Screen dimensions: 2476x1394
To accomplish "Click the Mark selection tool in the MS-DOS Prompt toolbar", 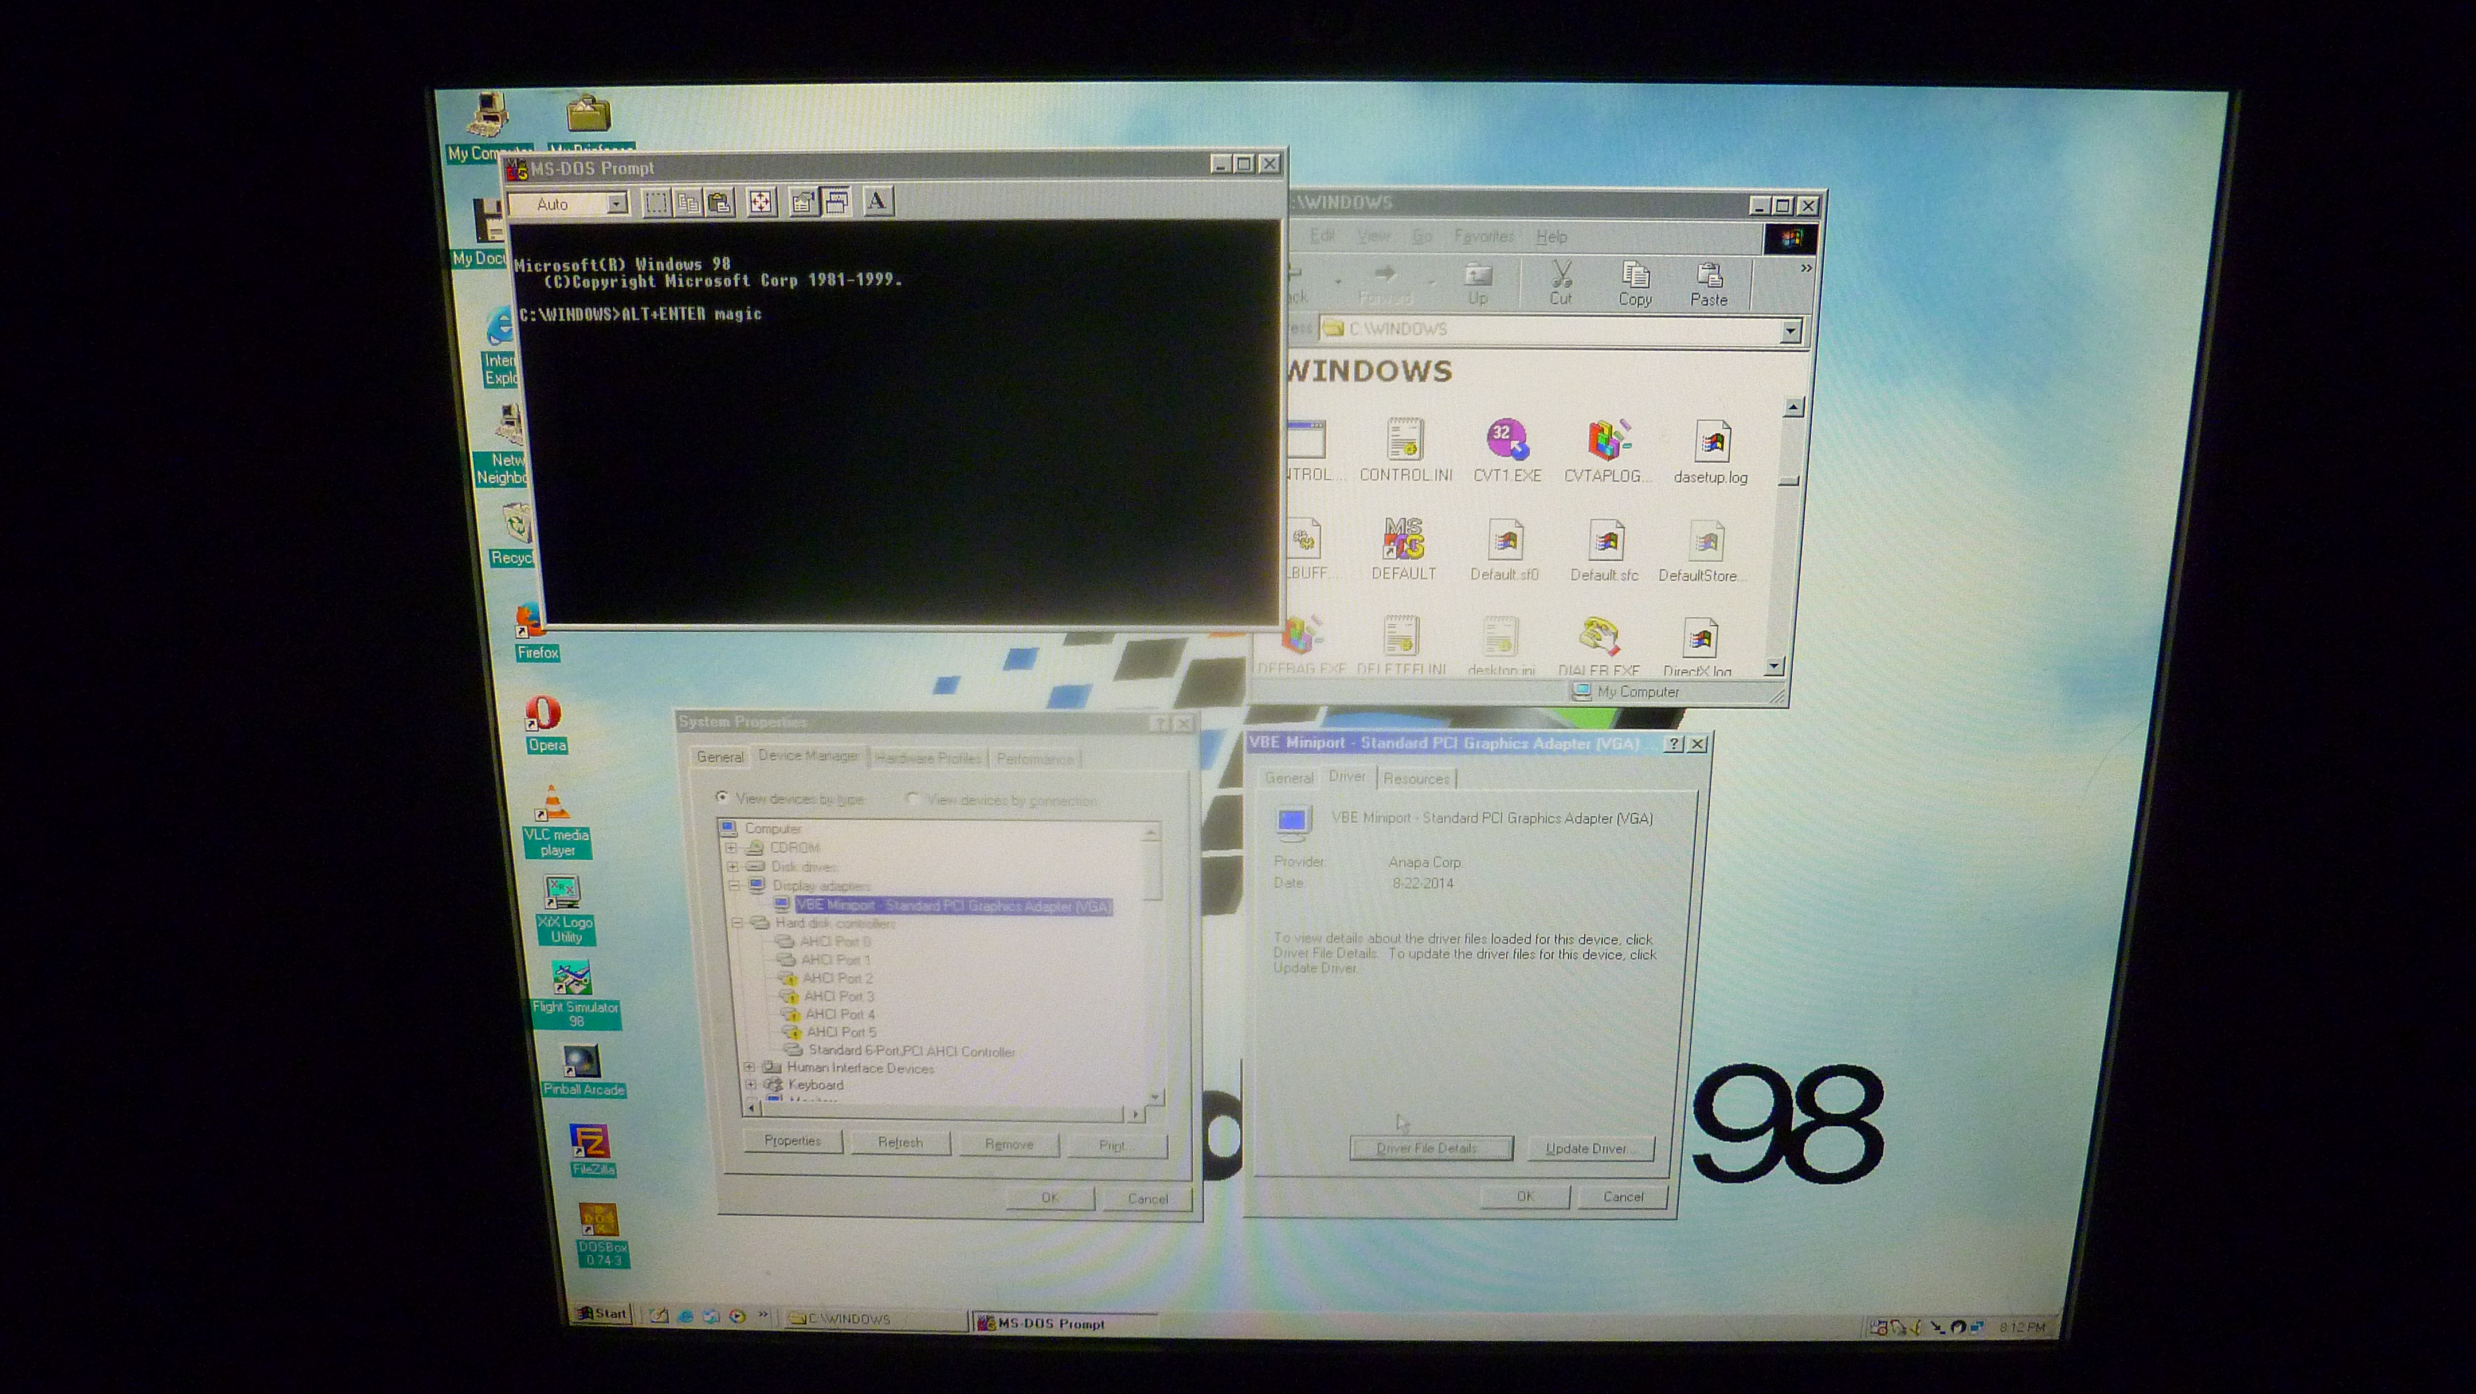I will coord(656,203).
